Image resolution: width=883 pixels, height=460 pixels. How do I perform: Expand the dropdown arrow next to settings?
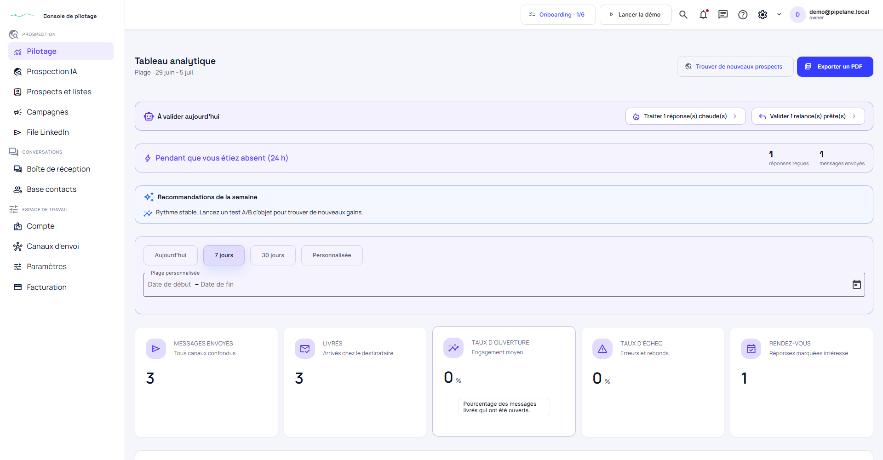click(x=779, y=15)
